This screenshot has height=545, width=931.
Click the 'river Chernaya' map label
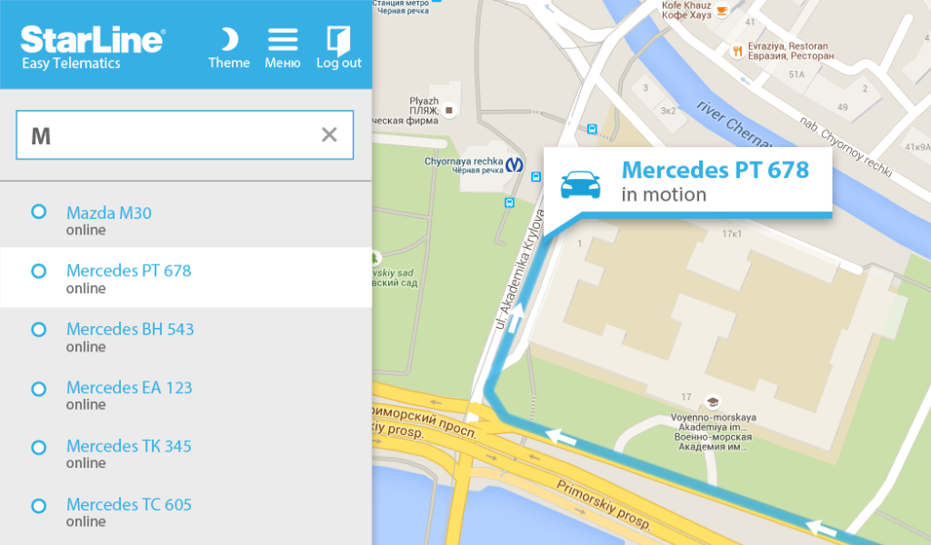point(736,125)
